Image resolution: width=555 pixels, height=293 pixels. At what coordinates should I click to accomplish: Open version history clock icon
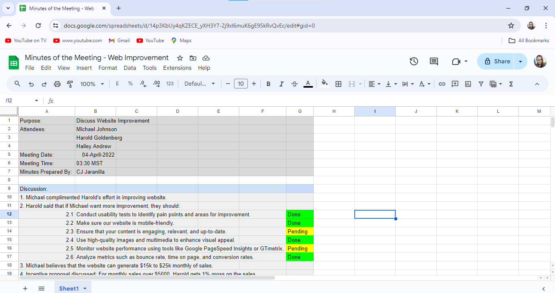[414, 61]
